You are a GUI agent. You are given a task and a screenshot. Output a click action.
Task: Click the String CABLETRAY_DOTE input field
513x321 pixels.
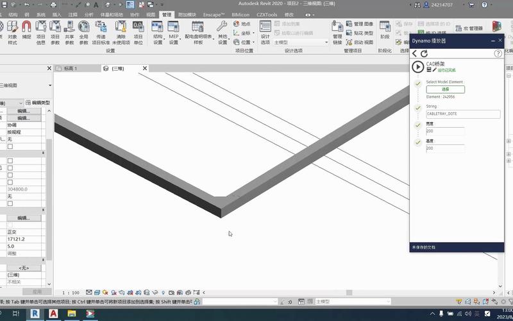(463, 114)
